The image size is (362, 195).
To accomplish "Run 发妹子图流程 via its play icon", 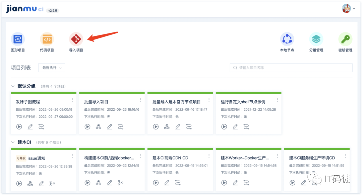I will [19, 127].
